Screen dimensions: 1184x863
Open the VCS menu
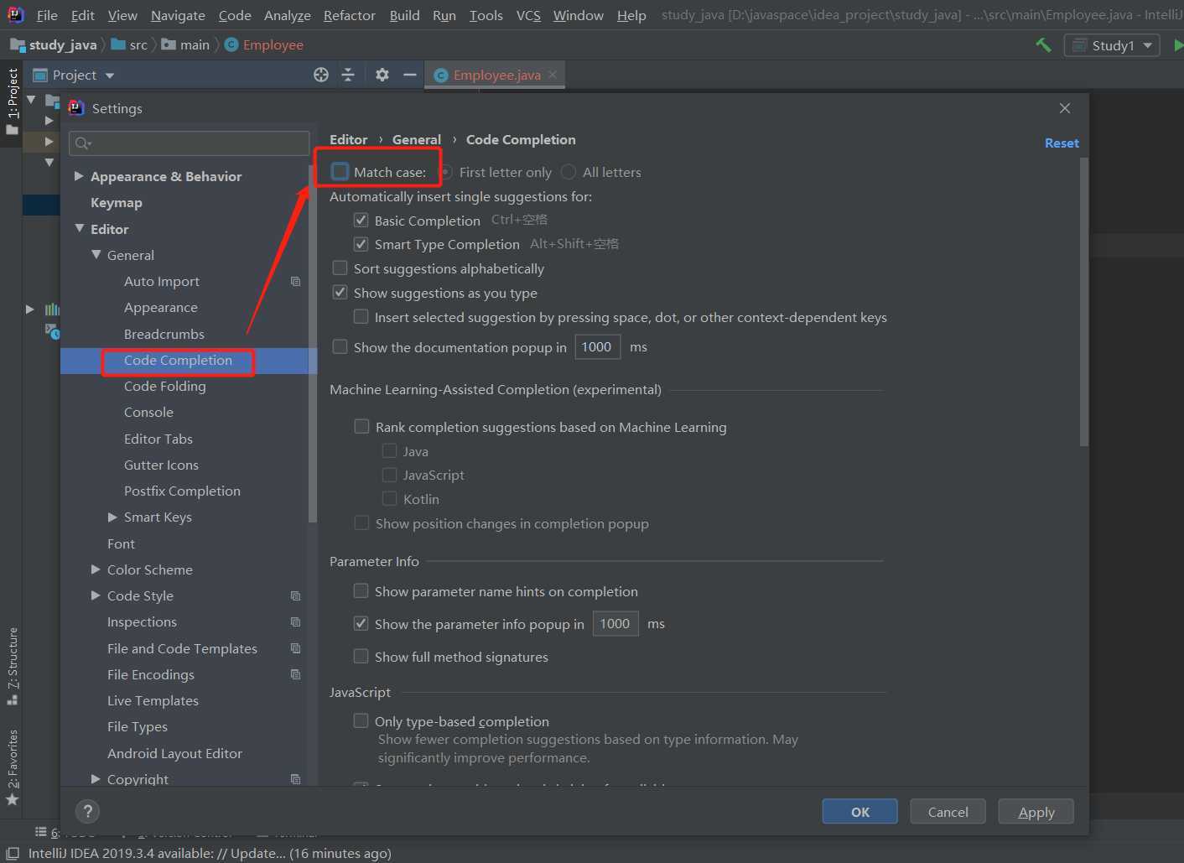tap(528, 15)
